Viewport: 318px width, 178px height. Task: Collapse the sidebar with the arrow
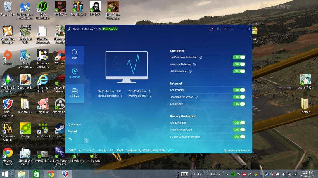86,141
